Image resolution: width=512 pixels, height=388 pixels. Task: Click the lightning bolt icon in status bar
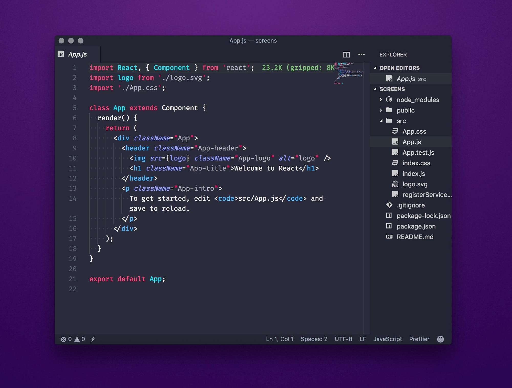(x=93, y=339)
